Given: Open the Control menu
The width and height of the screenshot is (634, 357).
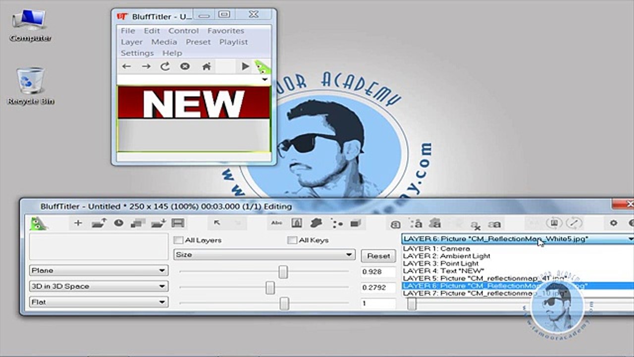Looking at the screenshot, I should 183,31.
